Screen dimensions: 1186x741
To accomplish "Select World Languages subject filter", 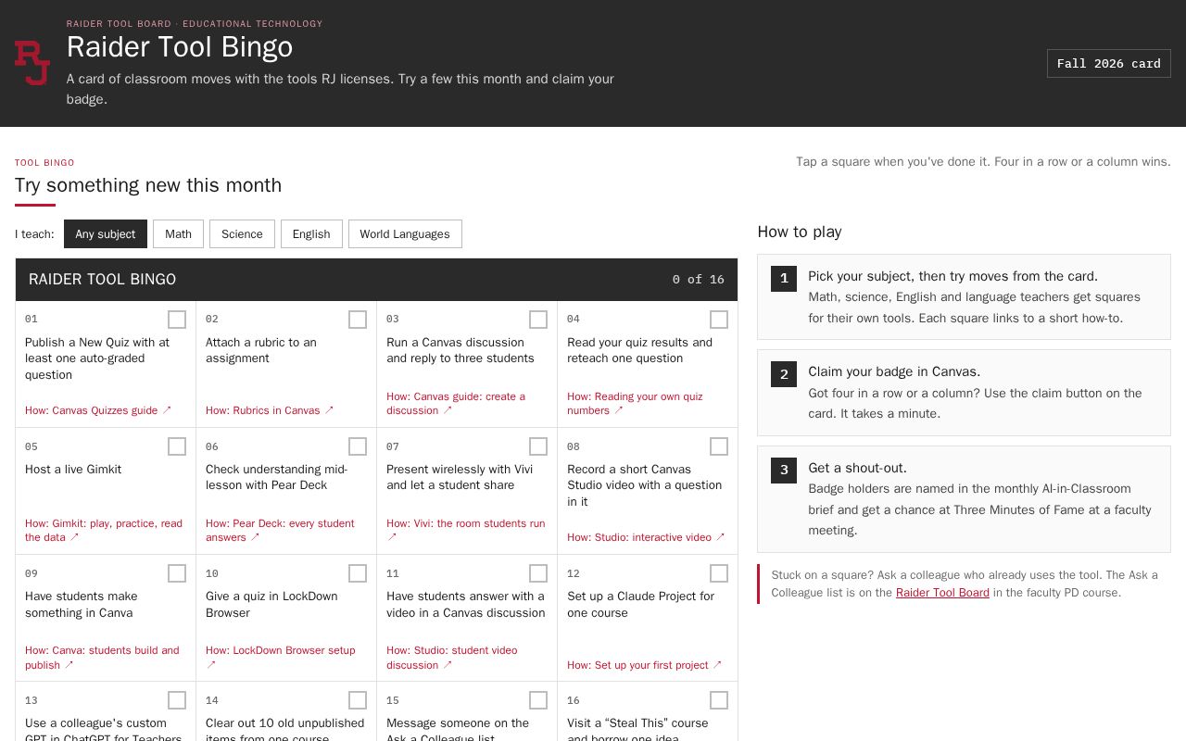I will (x=405, y=234).
